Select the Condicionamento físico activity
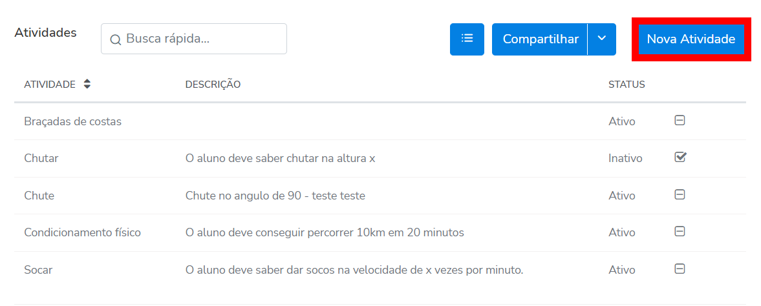This screenshot has width=761, height=306. click(82, 232)
